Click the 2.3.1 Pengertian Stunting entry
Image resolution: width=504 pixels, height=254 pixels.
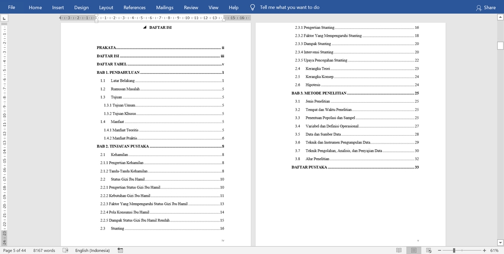coord(357,28)
